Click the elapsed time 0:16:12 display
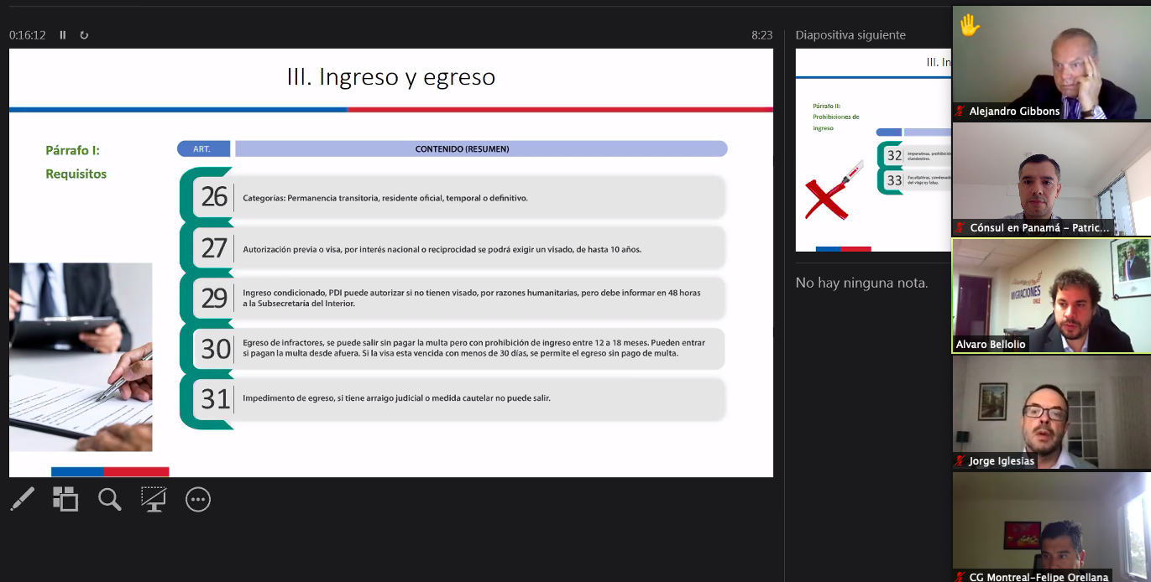 (x=28, y=35)
